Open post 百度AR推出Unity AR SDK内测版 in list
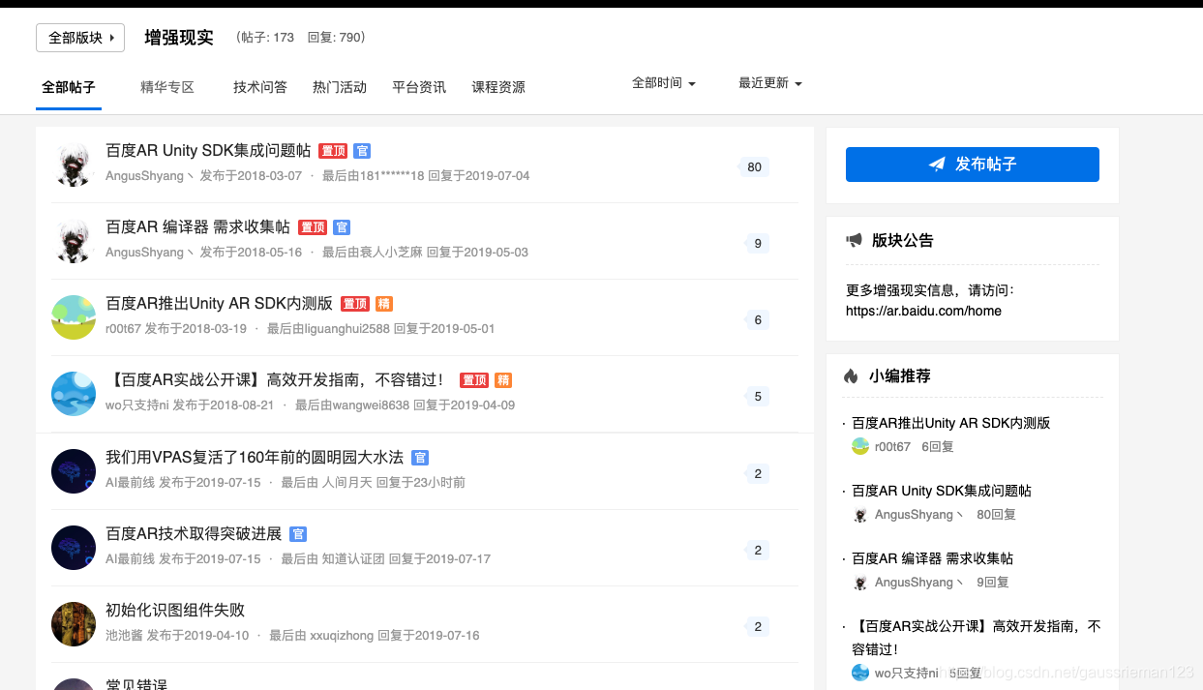Viewport: 1203px width, 690px height. click(x=219, y=304)
